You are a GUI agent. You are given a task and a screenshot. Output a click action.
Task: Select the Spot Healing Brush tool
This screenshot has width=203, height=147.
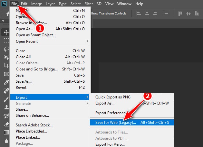[6, 91]
